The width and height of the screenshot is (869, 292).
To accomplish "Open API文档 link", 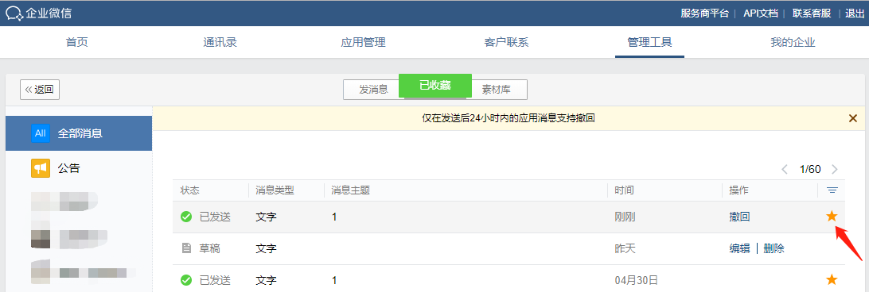I will click(761, 13).
